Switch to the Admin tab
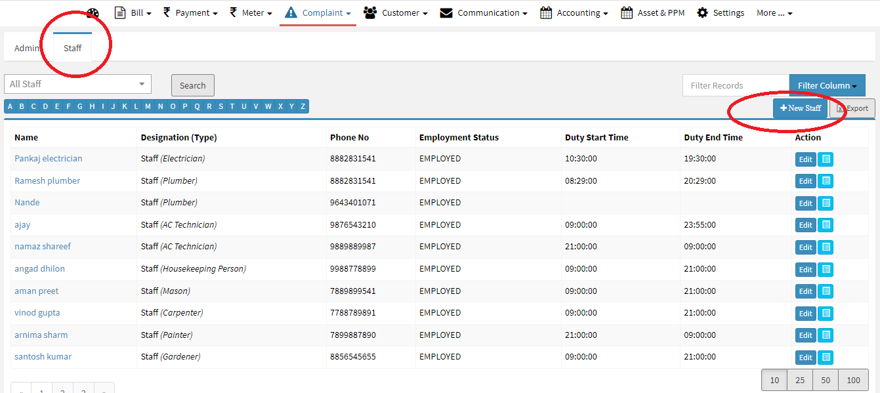 pyautogui.click(x=28, y=48)
